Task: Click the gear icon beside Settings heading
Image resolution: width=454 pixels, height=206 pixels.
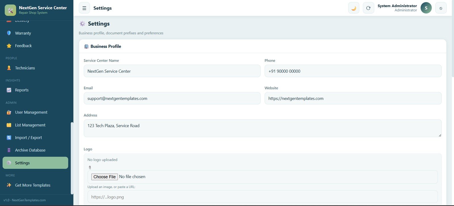Action: point(82,24)
